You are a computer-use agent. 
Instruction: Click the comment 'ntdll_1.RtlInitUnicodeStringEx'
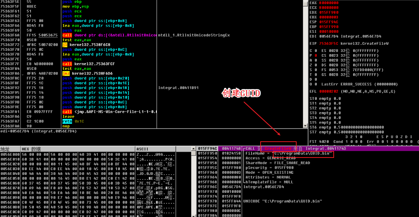click(194, 35)
